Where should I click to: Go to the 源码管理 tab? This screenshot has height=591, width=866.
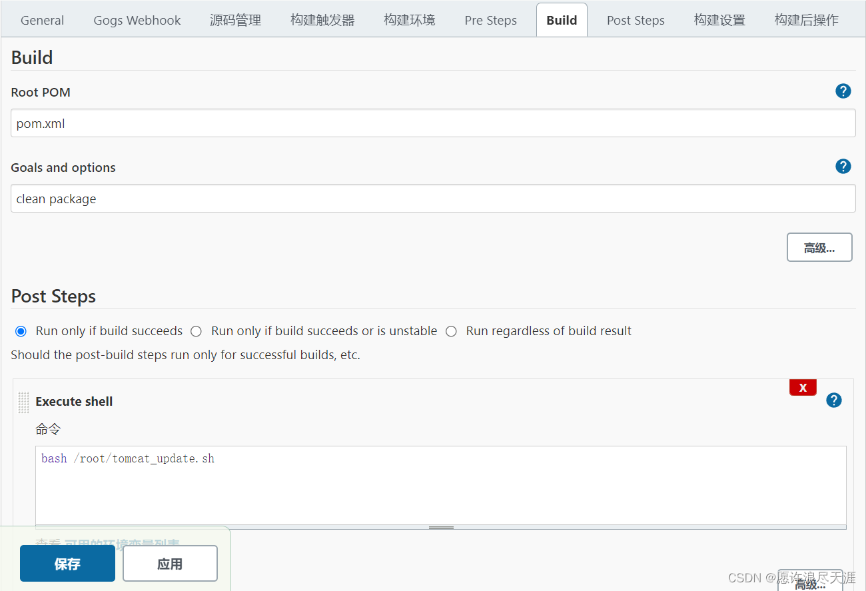[x=235, y=20]
